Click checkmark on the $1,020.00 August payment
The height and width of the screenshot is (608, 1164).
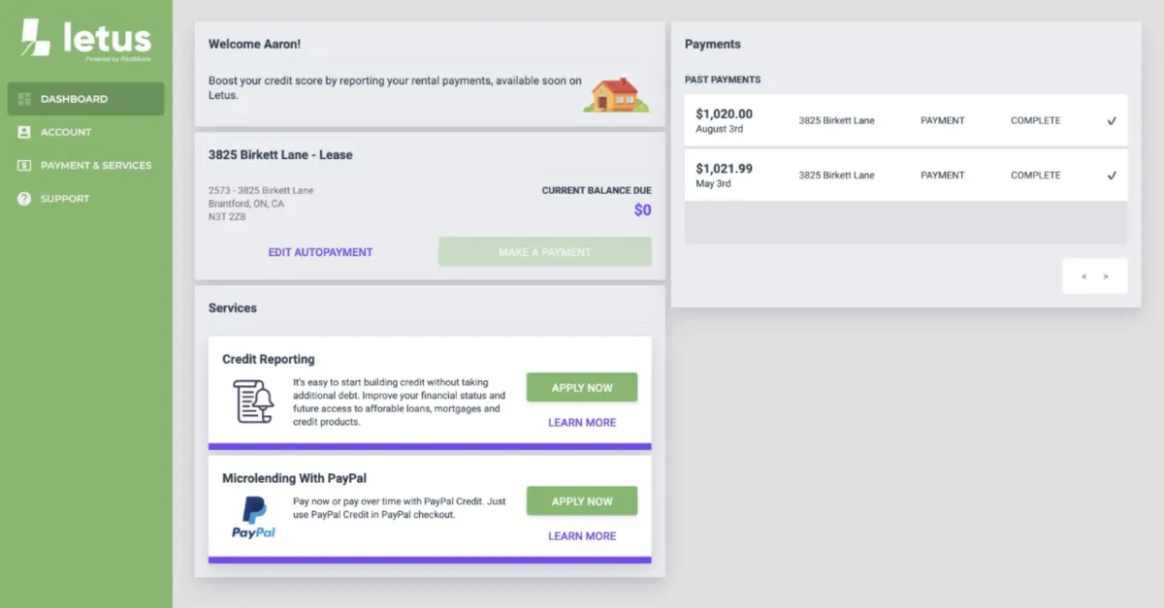coord(1112,121)
